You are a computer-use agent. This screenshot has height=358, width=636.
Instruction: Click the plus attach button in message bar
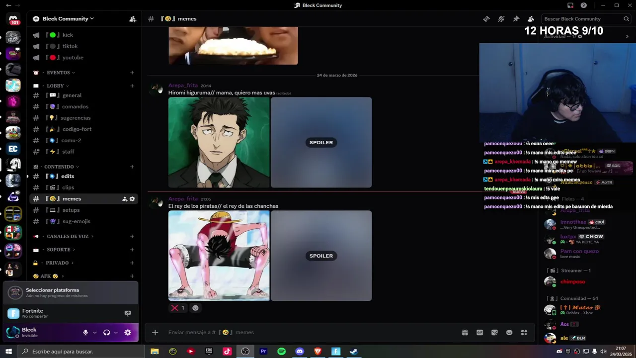[x=155, y=332]
